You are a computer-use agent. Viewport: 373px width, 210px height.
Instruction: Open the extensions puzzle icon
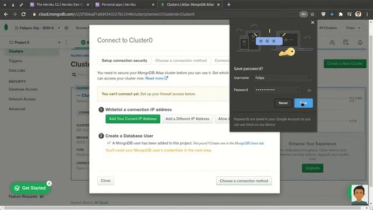(340, 14)
